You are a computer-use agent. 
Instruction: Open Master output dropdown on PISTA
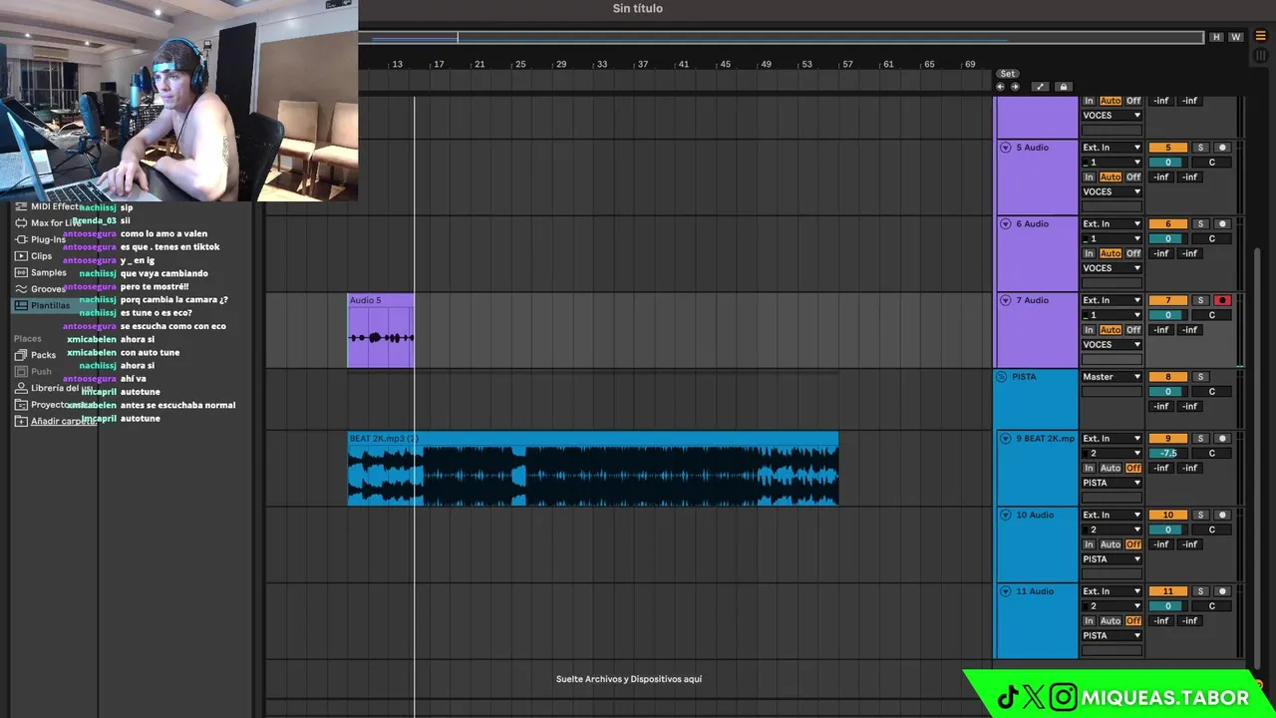[x=1112, y=377]
